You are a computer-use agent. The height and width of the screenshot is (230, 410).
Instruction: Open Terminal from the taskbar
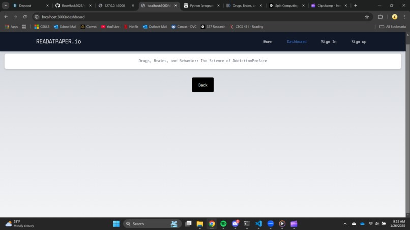pos(247,224)
